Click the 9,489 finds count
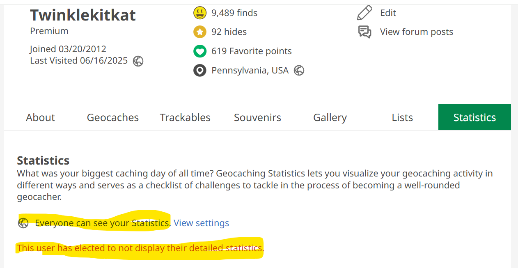This screenshot has width=518, height=268. click(x=234, y=13)
